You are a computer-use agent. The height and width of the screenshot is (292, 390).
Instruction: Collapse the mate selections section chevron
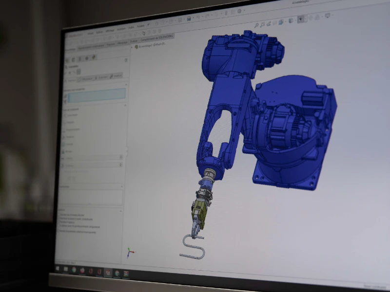pos(126,85)
